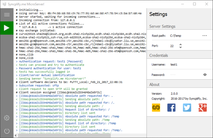Open the Twitter profile icon
The height and width of the screenshot is (138, 213).
pos(187,108)
